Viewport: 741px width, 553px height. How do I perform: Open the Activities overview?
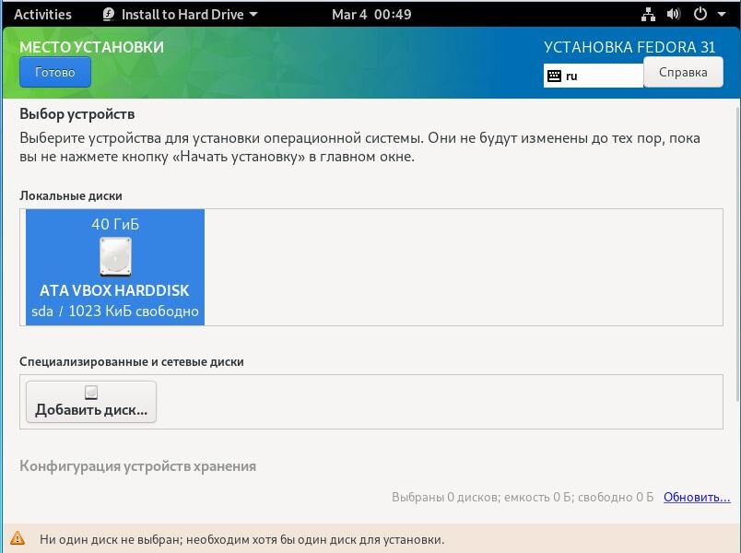click(42, 14)
